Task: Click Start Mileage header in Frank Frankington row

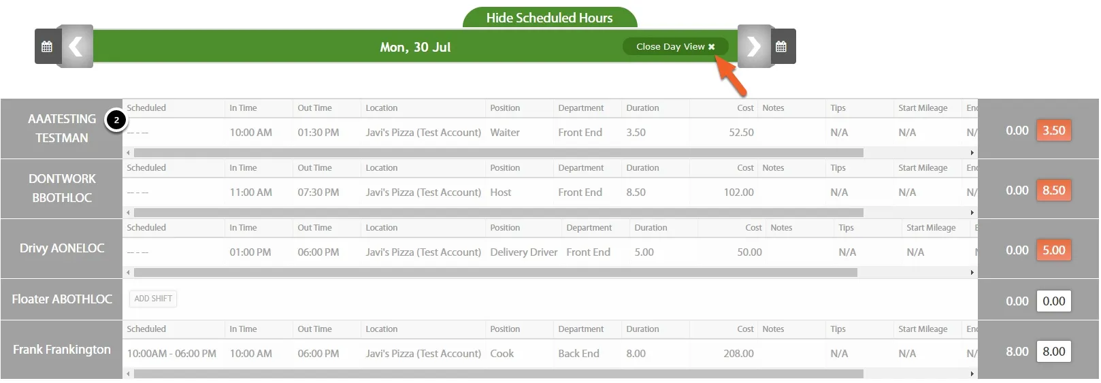Action: click(x=923, y=329)
